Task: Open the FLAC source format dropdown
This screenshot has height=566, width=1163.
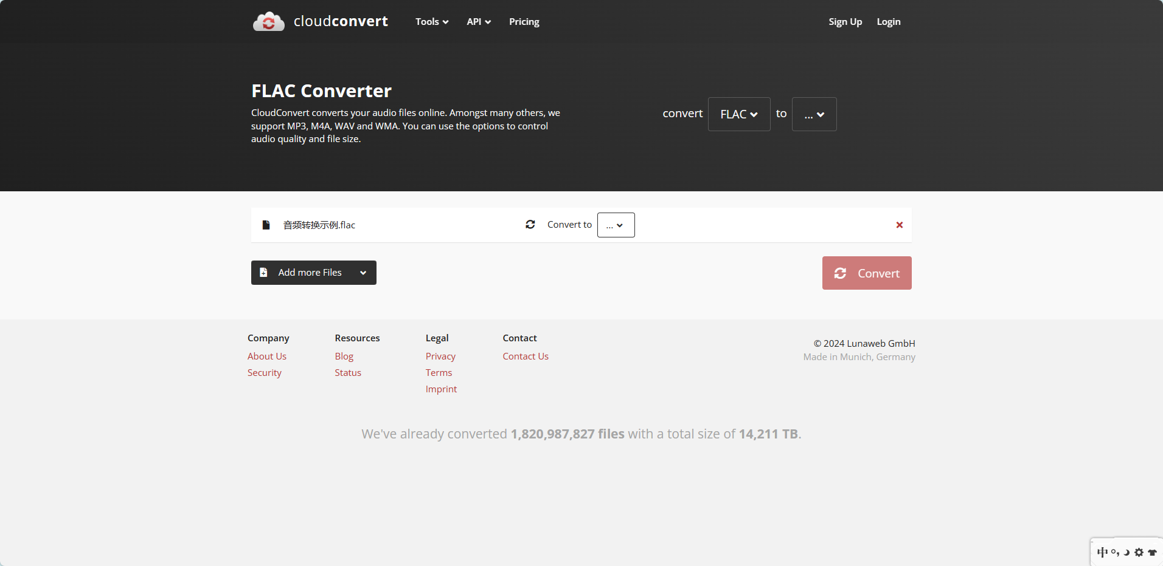Action: click(x=739, y=114)
